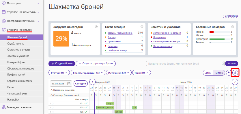Viewport: 241px width, 114px height.
Task: Open Служба приема in sidebar
Action: tap(22, 44)
